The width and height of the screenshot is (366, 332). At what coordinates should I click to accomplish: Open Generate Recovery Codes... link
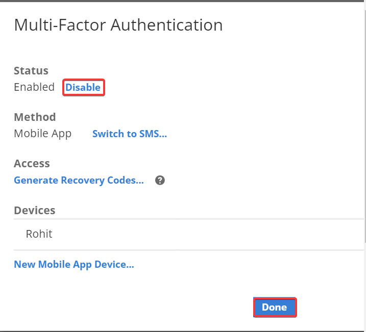click(x=79, y=181)
